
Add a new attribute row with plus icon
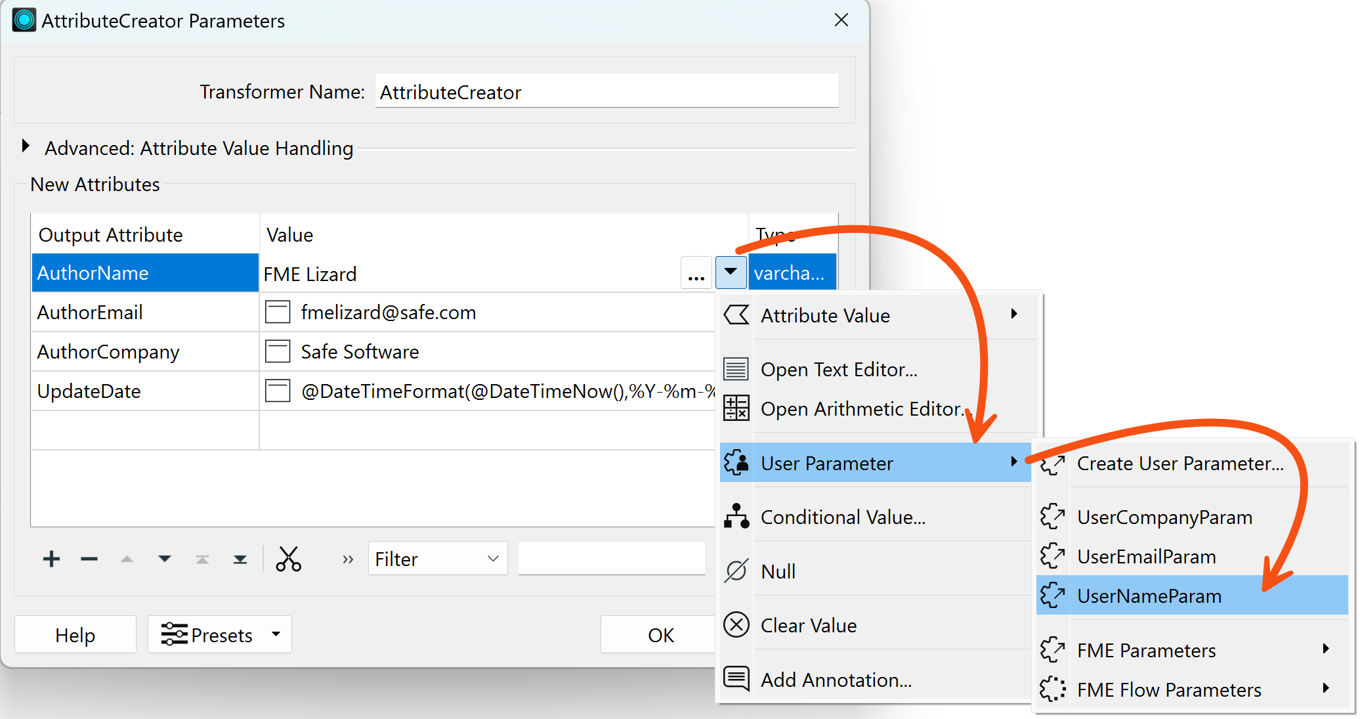(x=51, y=559)
